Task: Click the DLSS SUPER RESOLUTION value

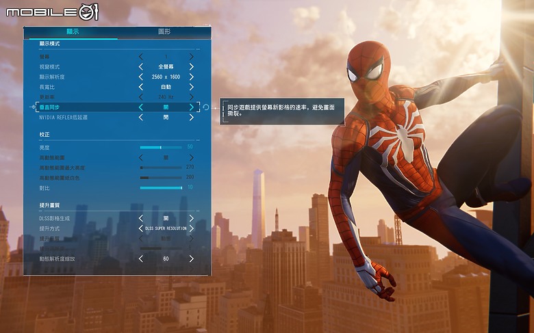Action: [x=166, y=228]
